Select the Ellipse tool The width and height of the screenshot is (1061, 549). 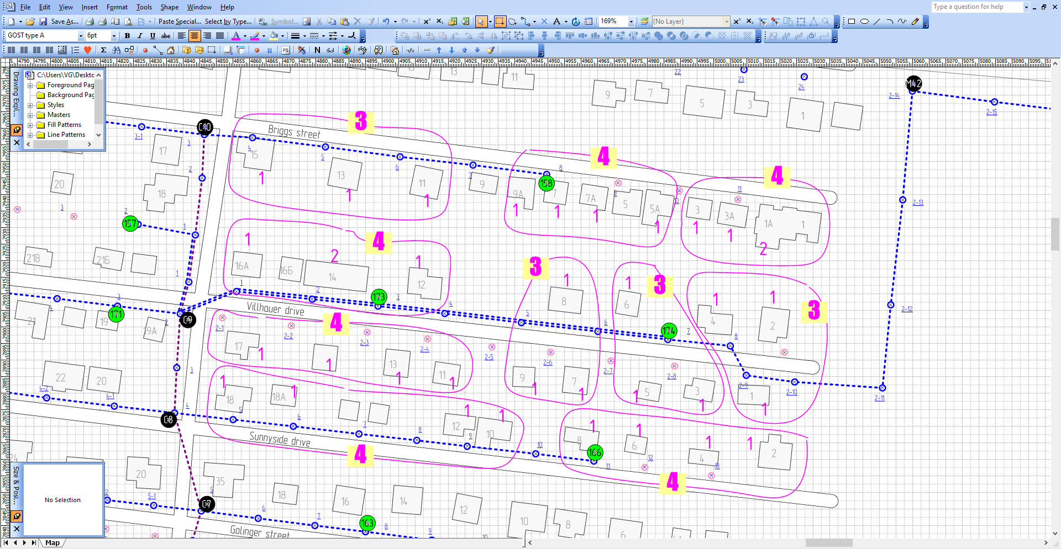pyautogui.click(x=865, y=21)
